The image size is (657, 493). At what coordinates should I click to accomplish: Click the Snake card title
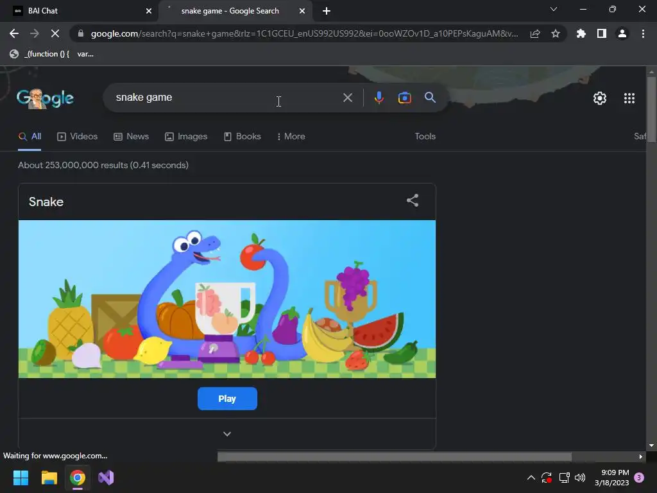point(46,202)
